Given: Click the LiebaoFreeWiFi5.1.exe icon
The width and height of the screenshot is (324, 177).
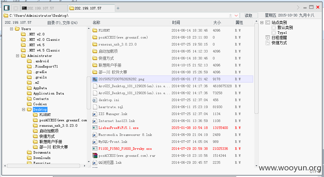Looking at the screenshot, I should [x=95, y=128].
